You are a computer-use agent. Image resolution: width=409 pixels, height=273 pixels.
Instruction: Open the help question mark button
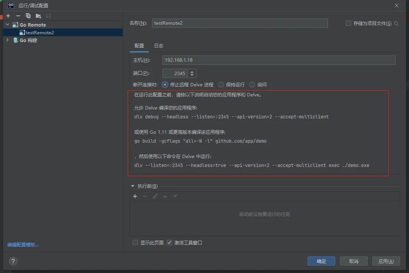[x=13, y=261]
